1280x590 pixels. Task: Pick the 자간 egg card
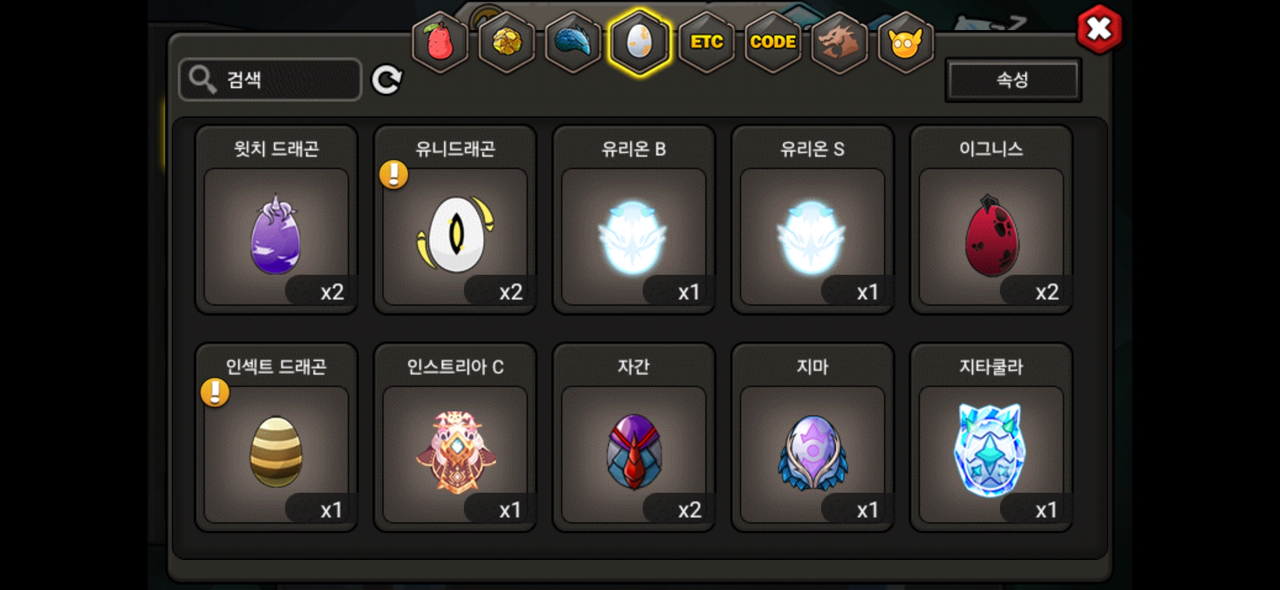tap(634, 437)
